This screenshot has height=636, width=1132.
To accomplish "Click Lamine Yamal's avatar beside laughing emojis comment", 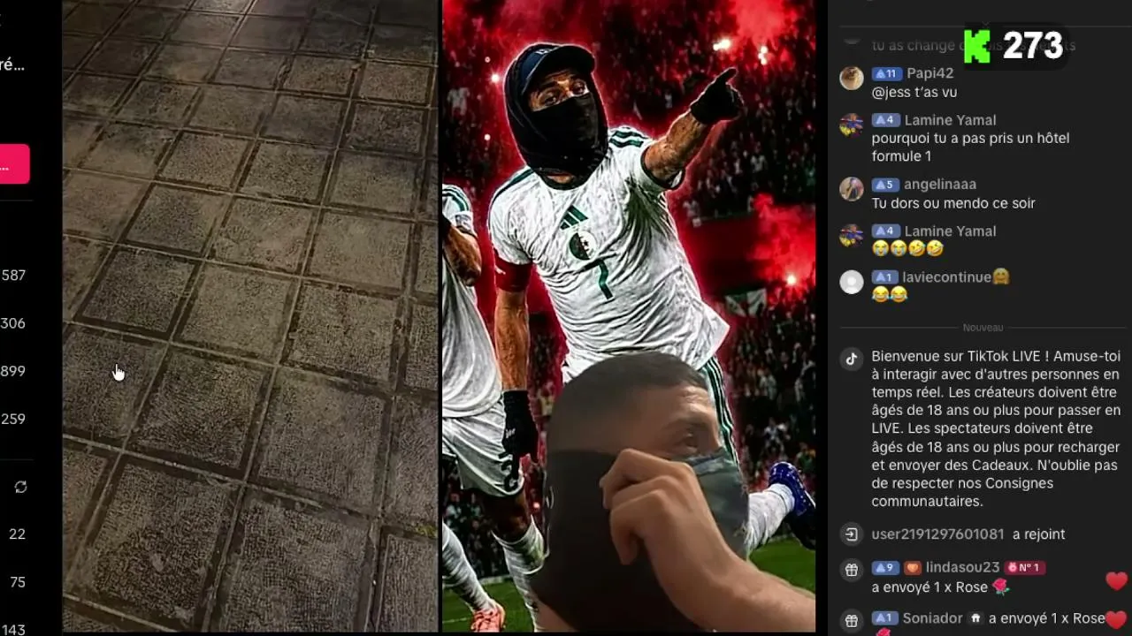I will click(x=852, y=236).
